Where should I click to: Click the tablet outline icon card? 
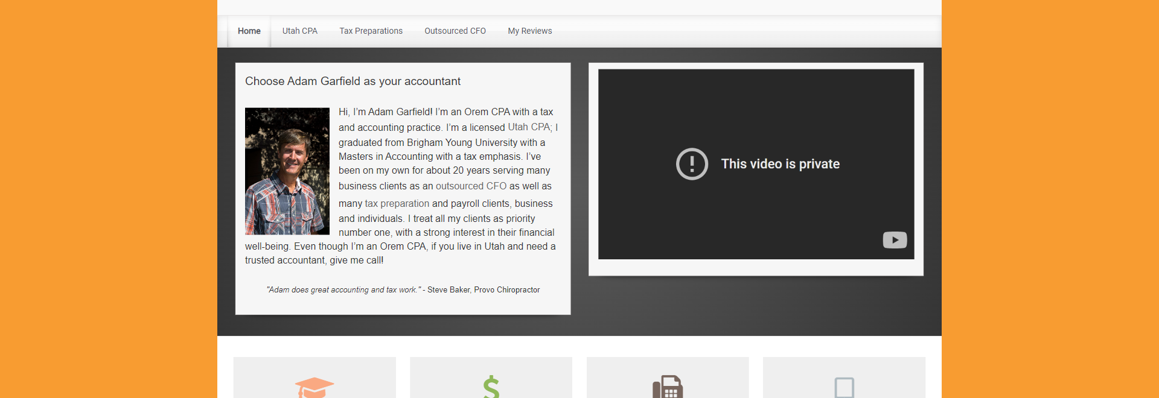844,377
